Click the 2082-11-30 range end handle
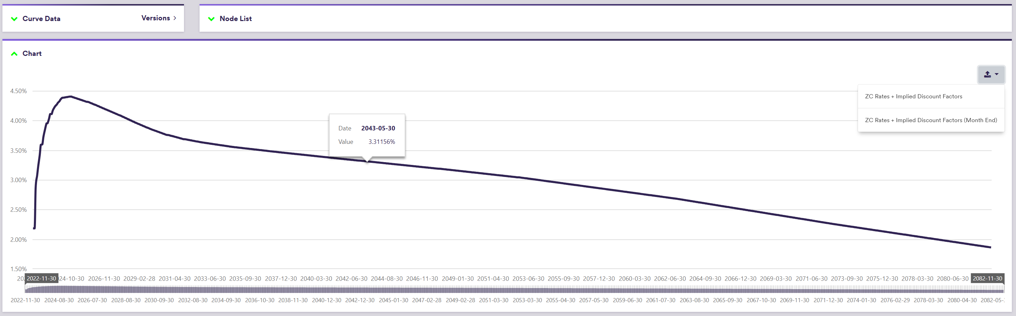This screenshot has width=1016, height=316. [x=987, y=279]
